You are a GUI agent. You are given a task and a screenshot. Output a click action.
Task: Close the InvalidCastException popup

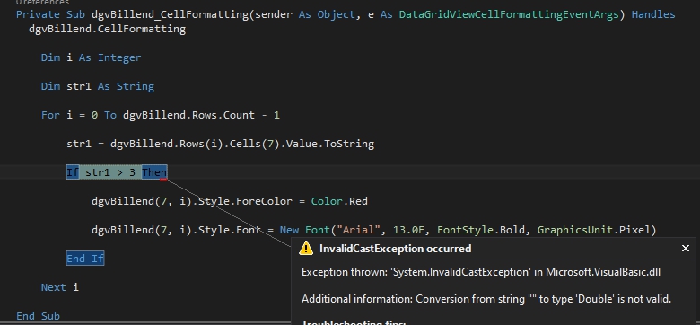click(x=686, y=248)
